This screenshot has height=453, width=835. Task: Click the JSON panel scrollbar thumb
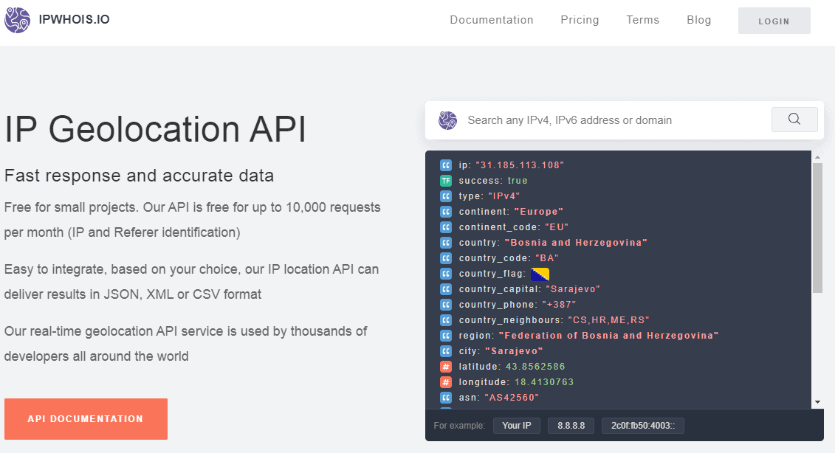[x=817, y=228]
